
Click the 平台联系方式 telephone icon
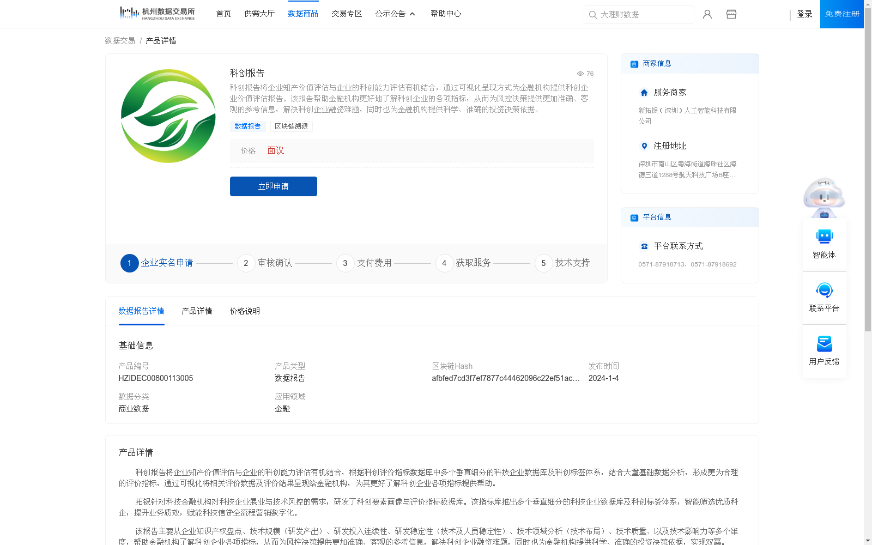[644, 246]
